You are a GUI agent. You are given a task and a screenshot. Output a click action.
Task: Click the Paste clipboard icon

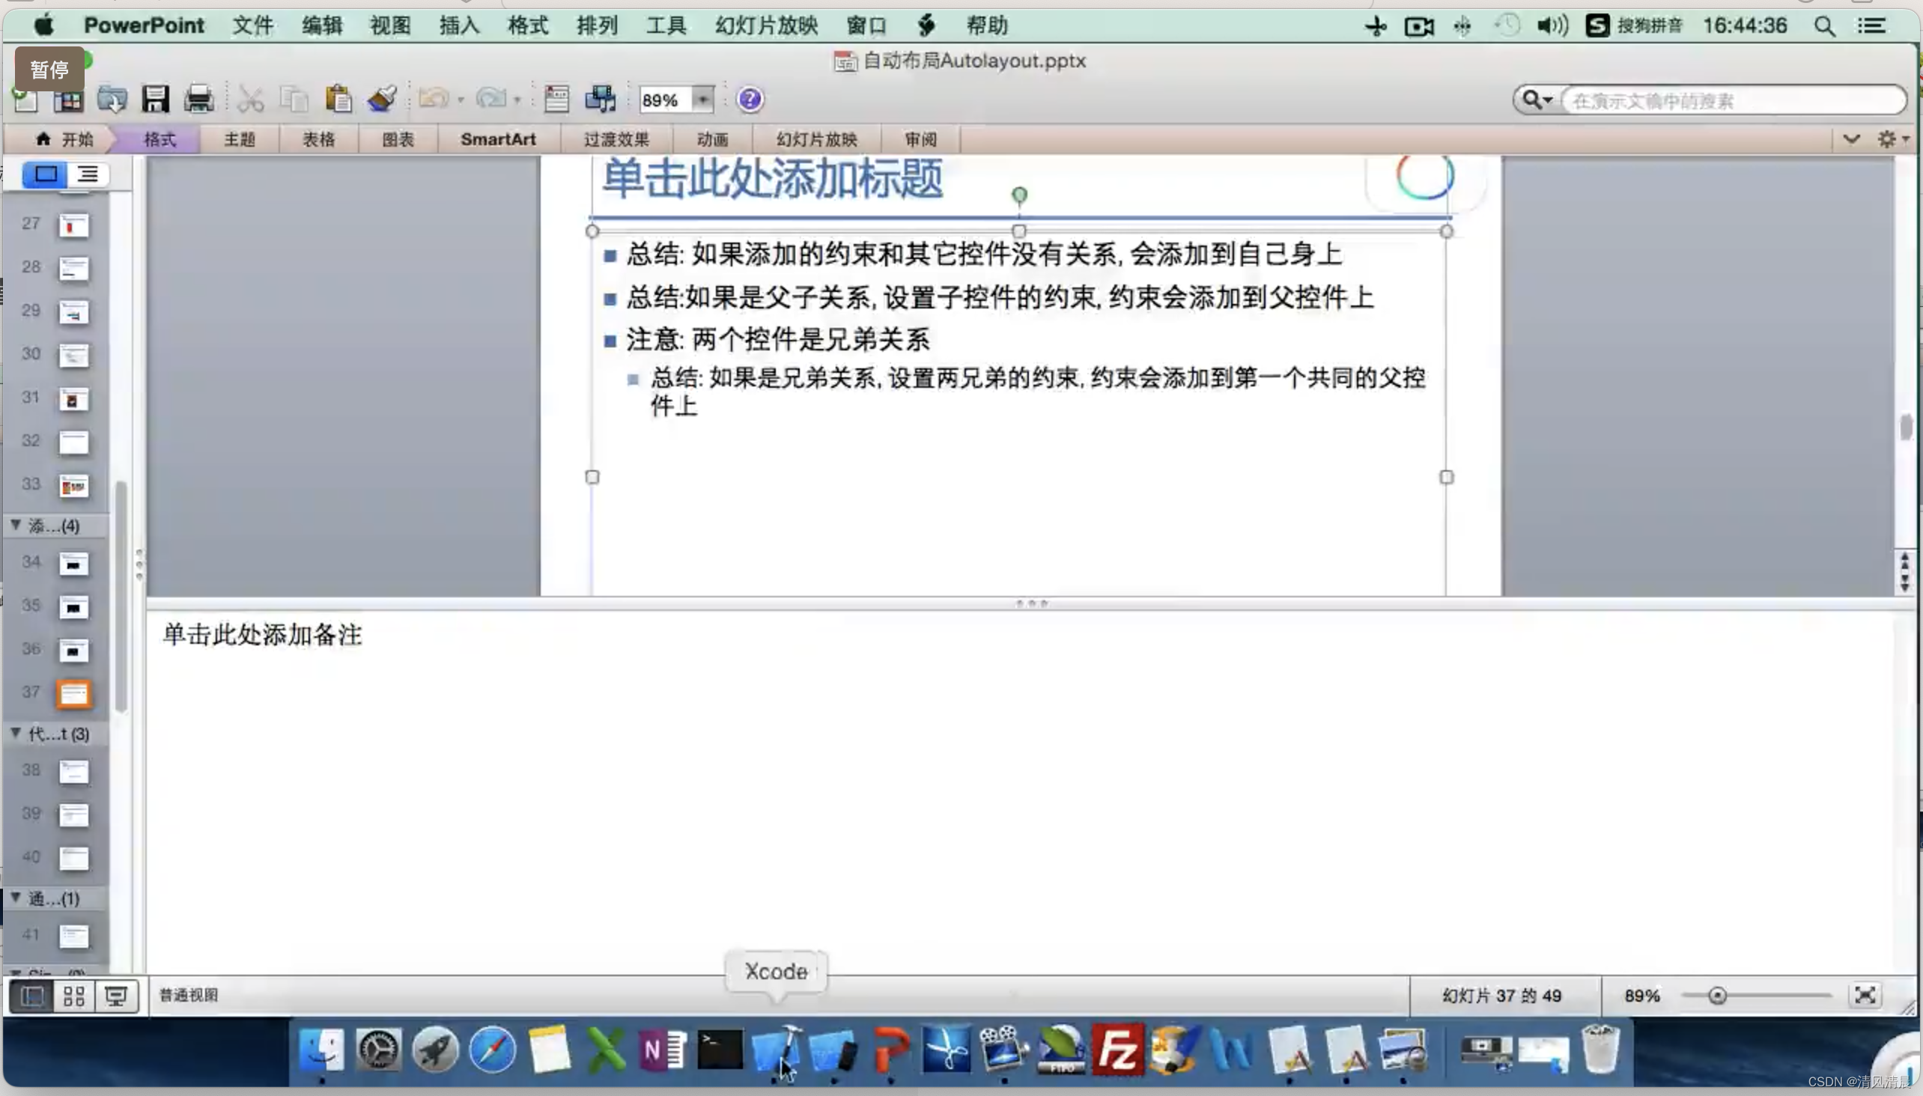pos(338,100)
